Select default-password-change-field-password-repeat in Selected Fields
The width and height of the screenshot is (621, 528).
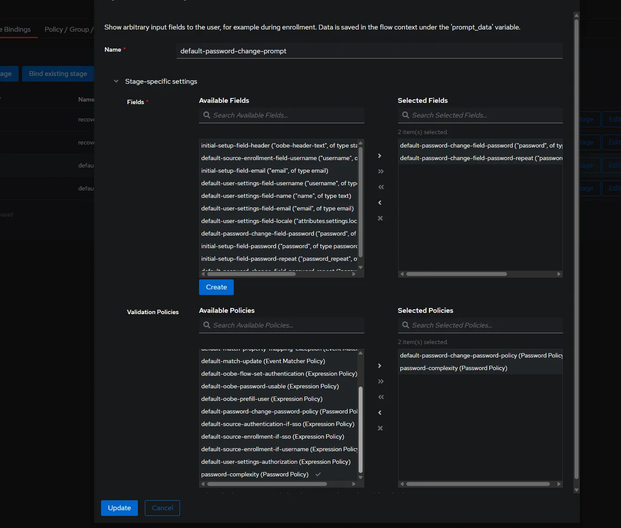(x=480, y=158)
